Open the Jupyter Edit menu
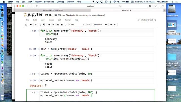Screen dimensions: 181x102 point(35,20)
